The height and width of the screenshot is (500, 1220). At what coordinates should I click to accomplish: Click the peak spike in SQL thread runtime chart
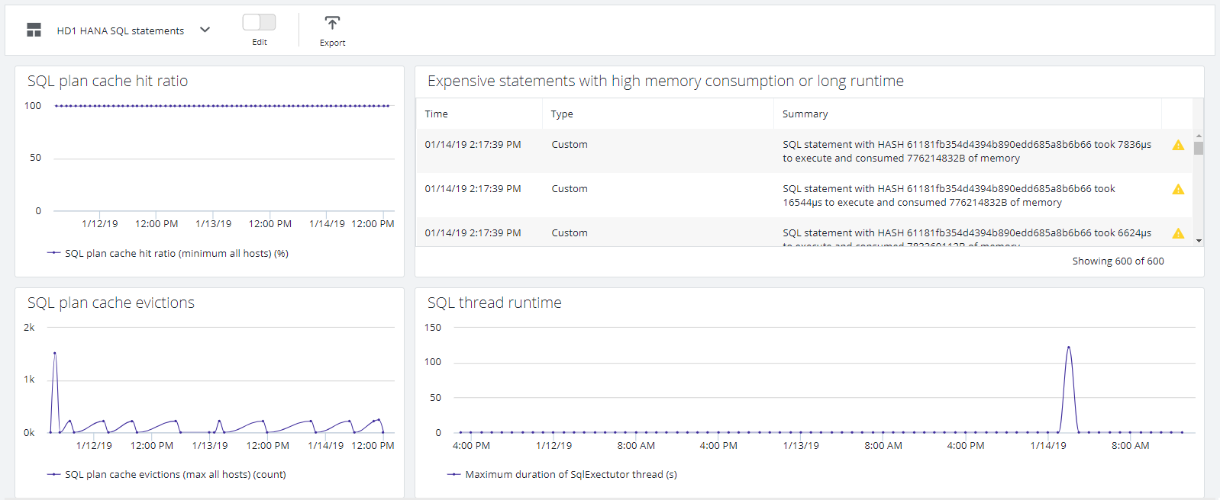pyautogui.click(x=1069, y=348)
